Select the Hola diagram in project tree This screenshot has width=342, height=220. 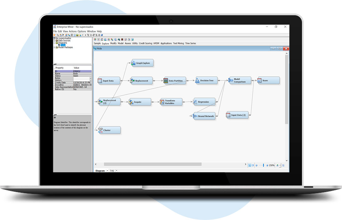(x=63, y=45)
